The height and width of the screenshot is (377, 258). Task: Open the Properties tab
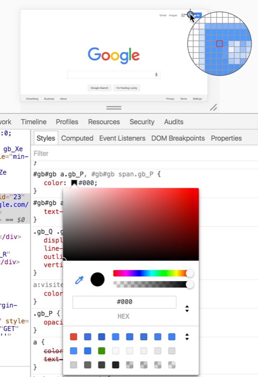pos(226,138)
